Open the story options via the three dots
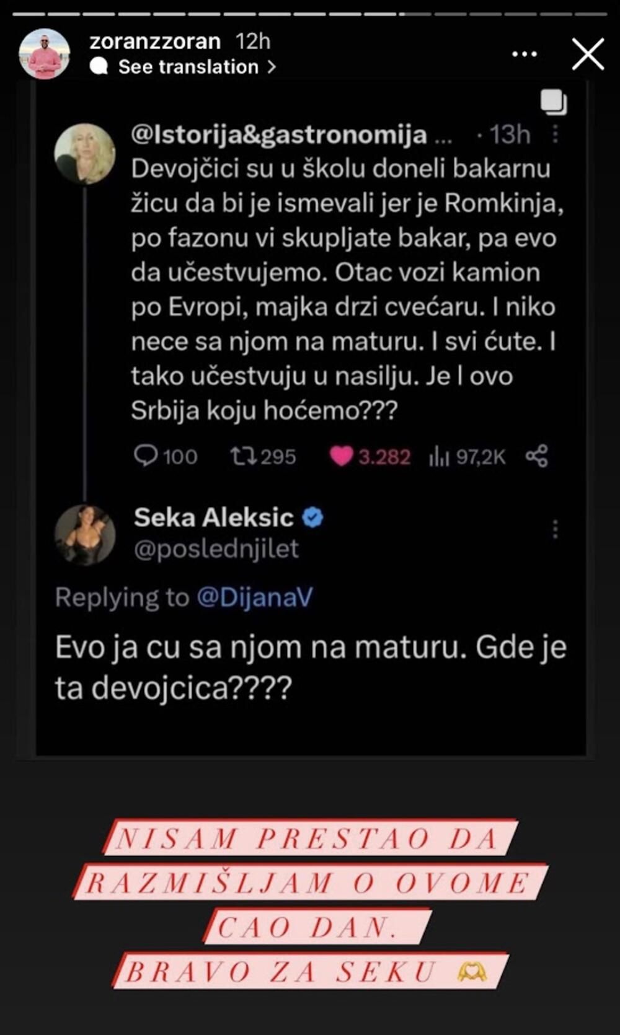The height and width of the screenshot is (1035, 620). pos(524,55)
